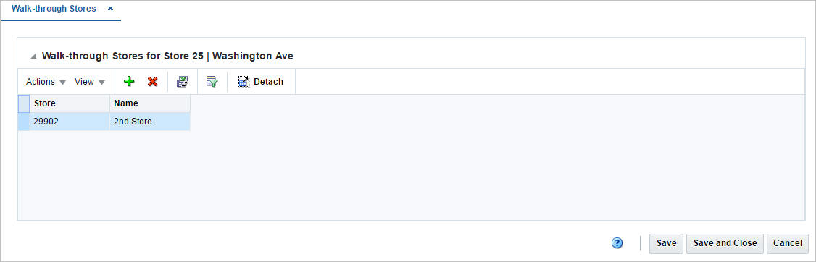Sort by the Name column header

pos(150,103)
